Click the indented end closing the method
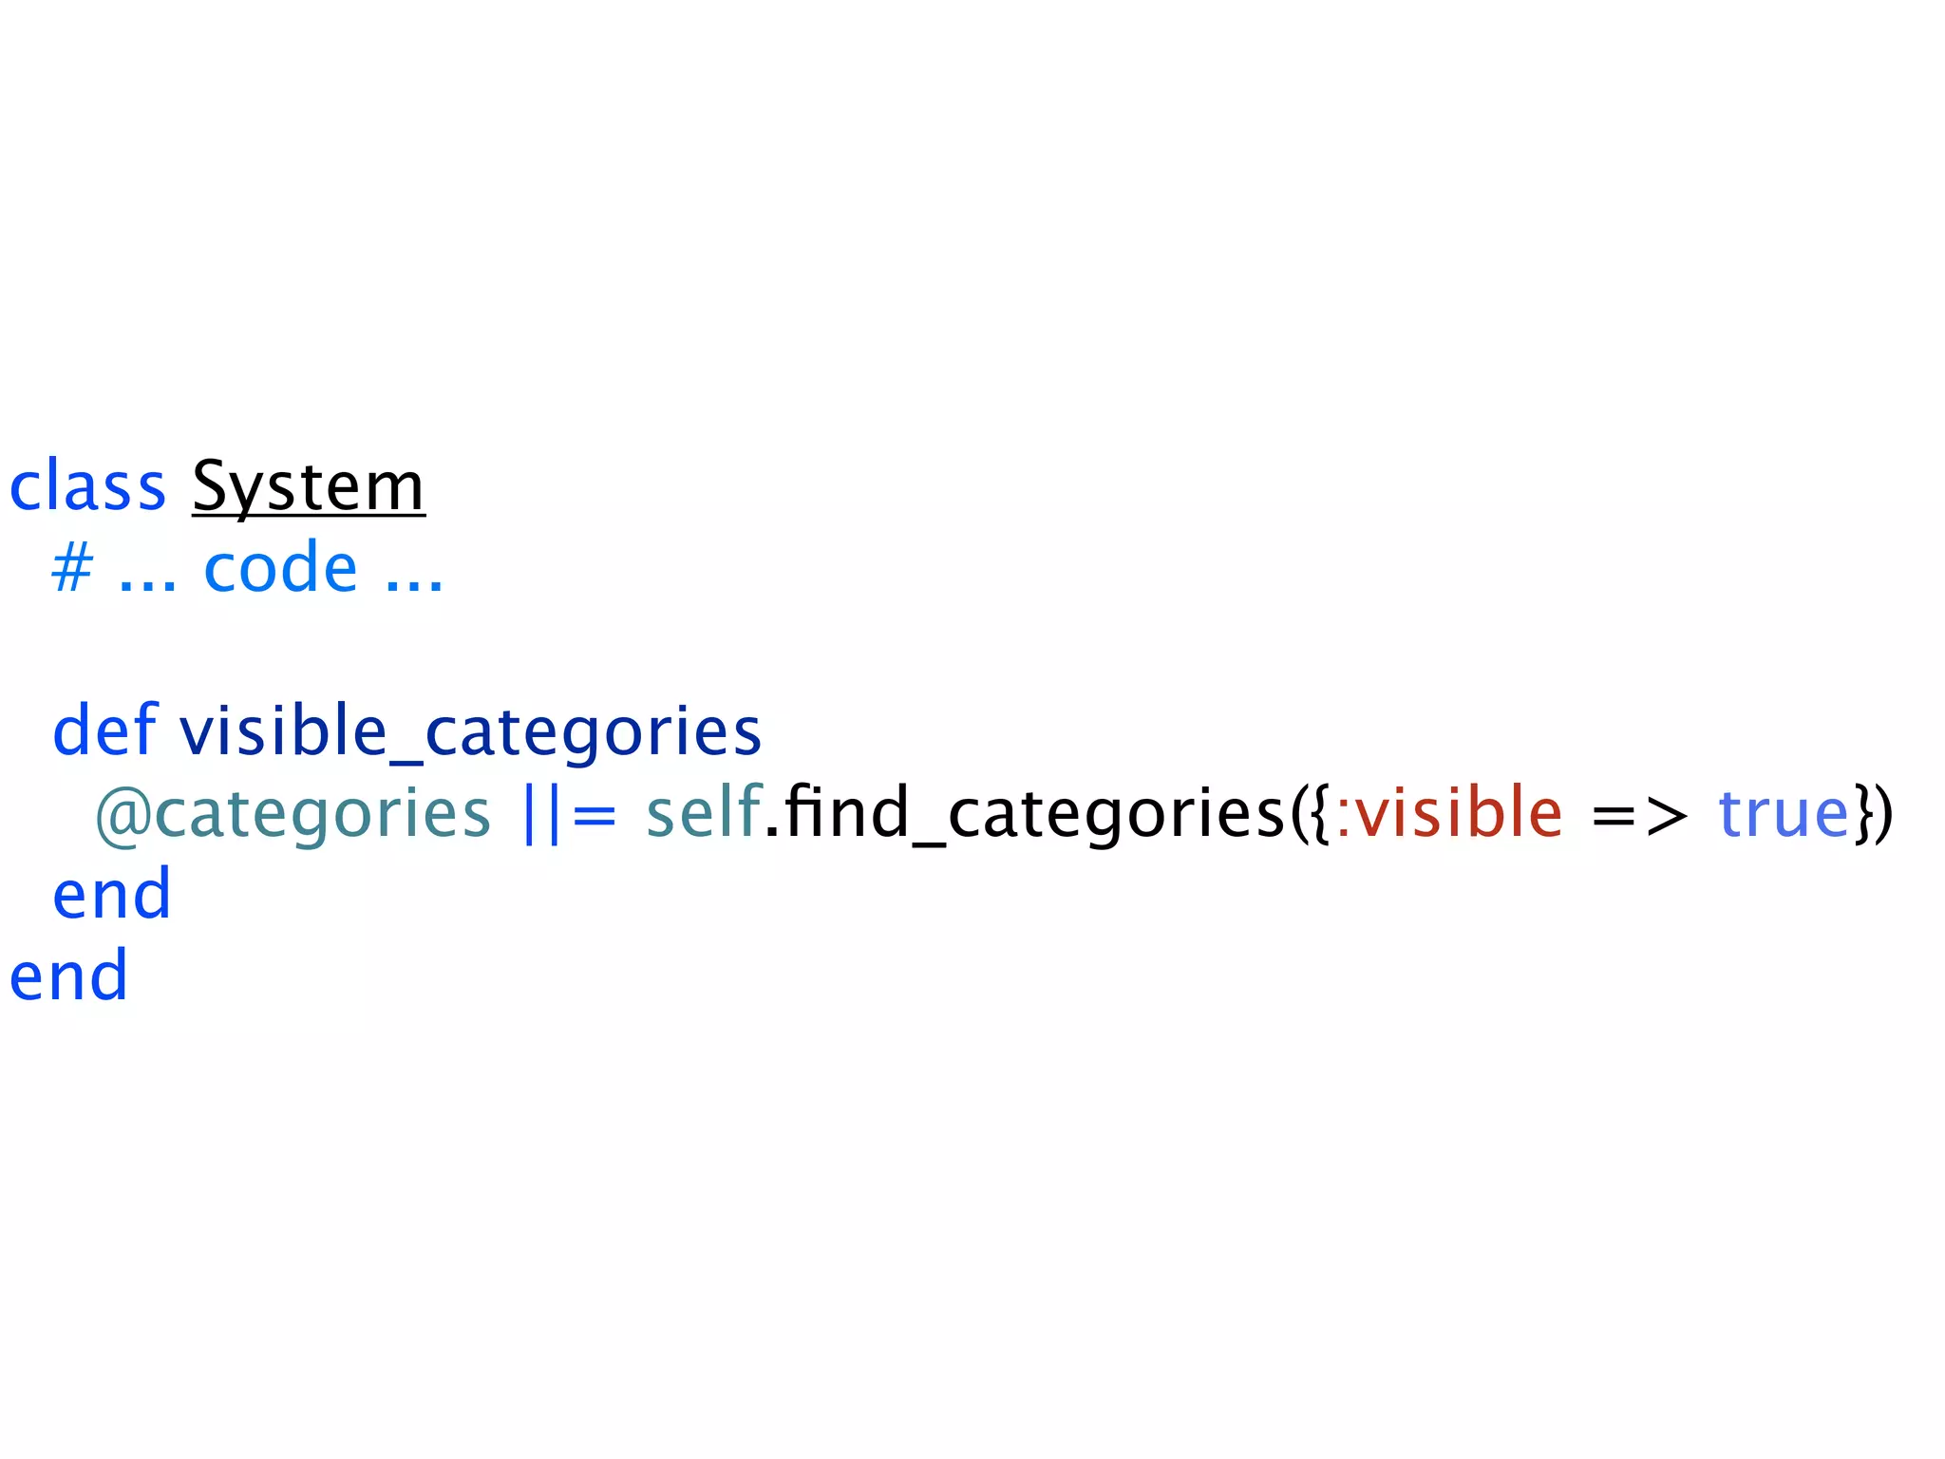The height and width of the screenshot is (1459, 1945). click(x=112, y=894)
